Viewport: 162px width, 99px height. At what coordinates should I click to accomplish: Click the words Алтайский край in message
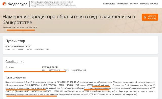coord(102,85)
